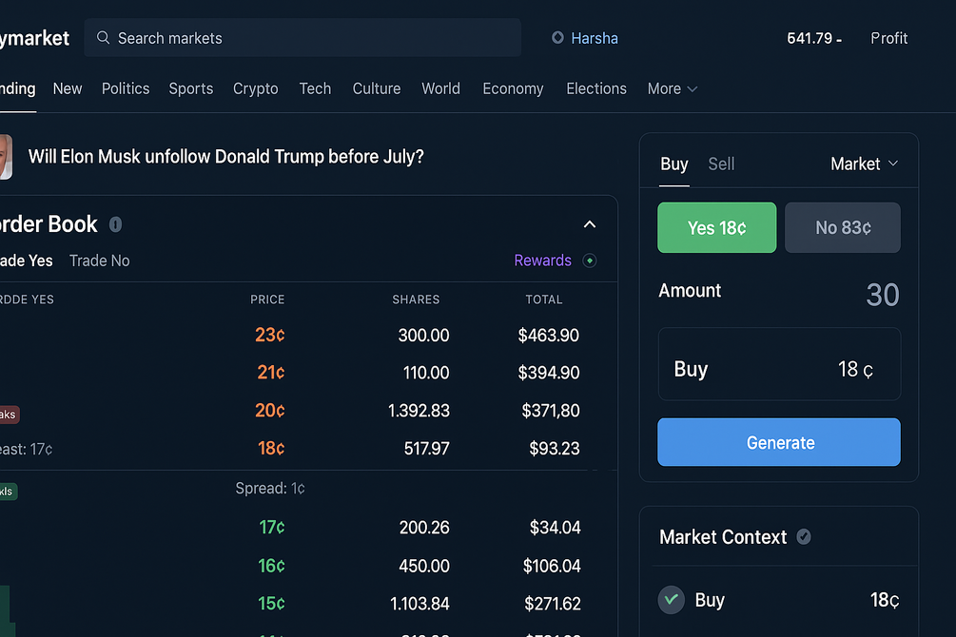The image size is (956, 637).
Task: Click the Search markets input field
Action: pyautogui.click(x=314, y=38)
